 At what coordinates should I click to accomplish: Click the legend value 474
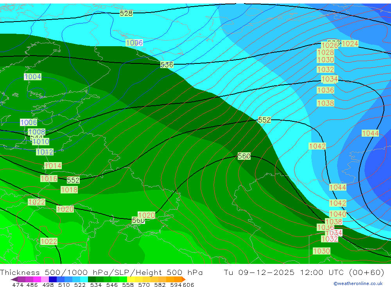18,285
